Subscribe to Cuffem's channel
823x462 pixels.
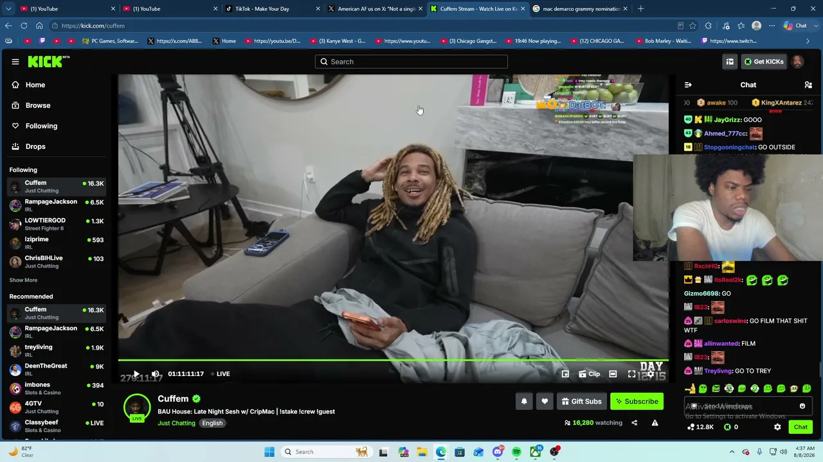(x=637, y=402)
